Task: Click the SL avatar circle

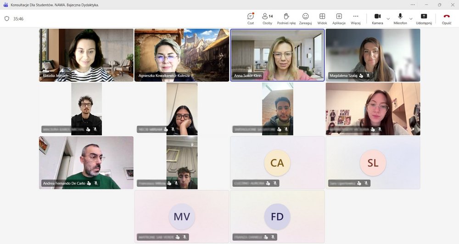Action: click(373, 163)
